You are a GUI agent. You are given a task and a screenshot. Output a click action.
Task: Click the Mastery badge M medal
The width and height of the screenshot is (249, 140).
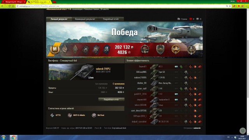point(54,49)
